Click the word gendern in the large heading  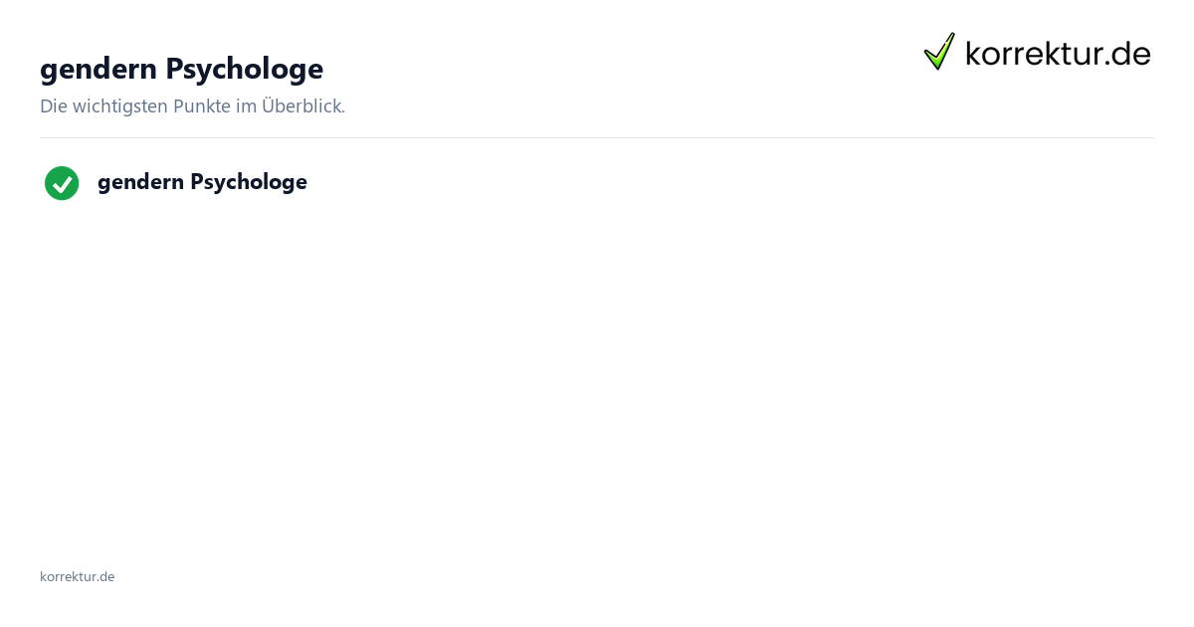point(99,71)
